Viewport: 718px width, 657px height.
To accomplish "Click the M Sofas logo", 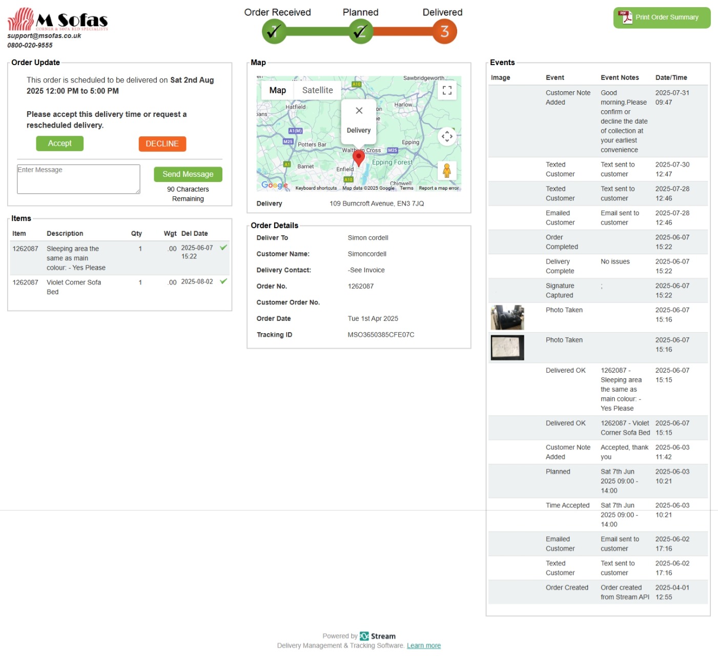I will coord(57,20).
